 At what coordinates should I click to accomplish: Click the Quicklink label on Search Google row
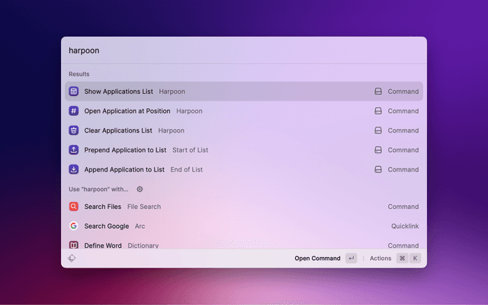click(x=405, y=226)
